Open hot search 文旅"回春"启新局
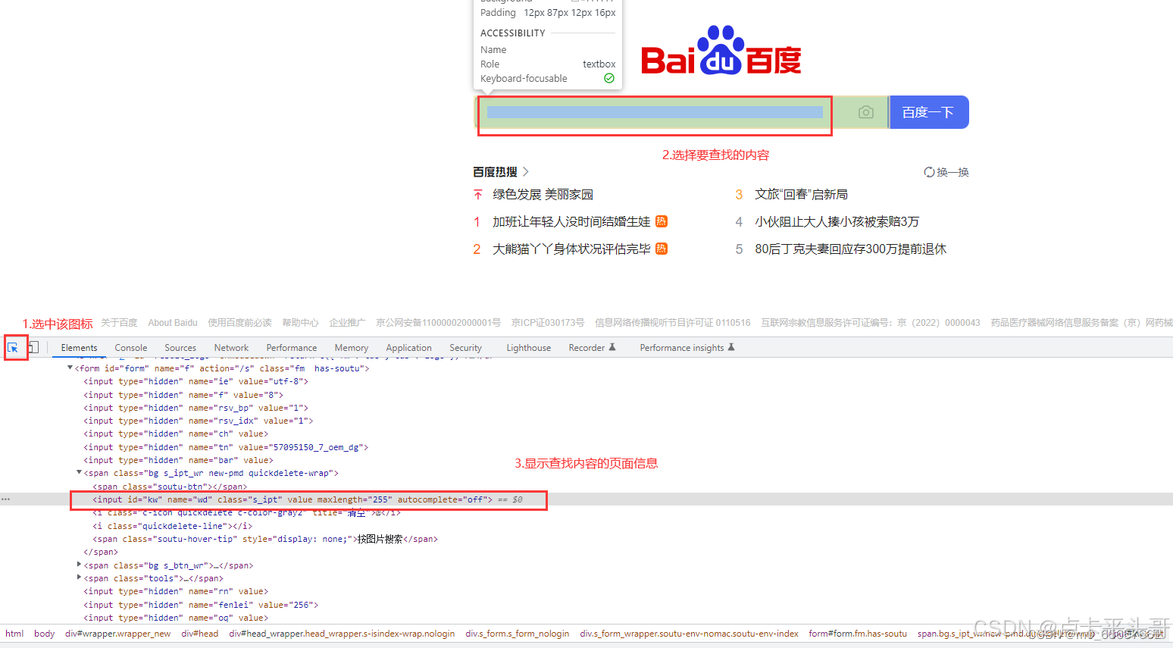 click(x=801, y=195)
